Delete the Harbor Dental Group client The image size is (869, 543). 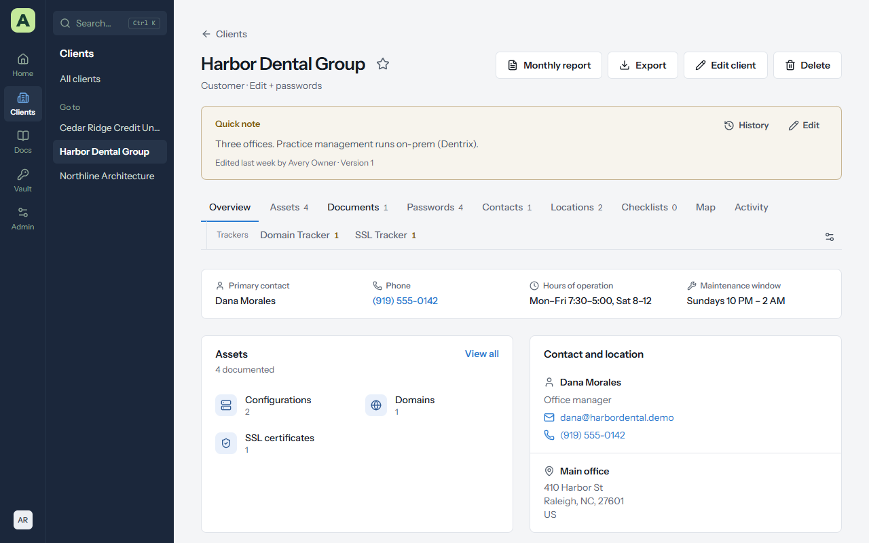click(x=807, y=65)
